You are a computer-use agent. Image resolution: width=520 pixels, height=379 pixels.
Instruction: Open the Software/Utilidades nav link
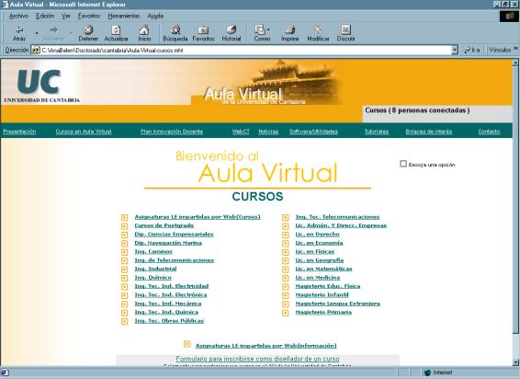click(x=313, y=132)
